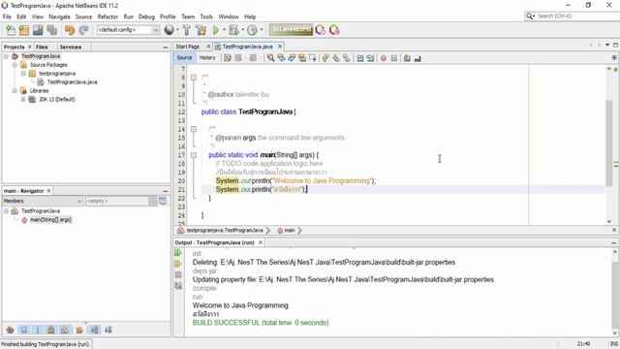This screenshot has width=620, height=349.
Task: Open the Debug Project dropdown arrow
Action: [243, 30]
